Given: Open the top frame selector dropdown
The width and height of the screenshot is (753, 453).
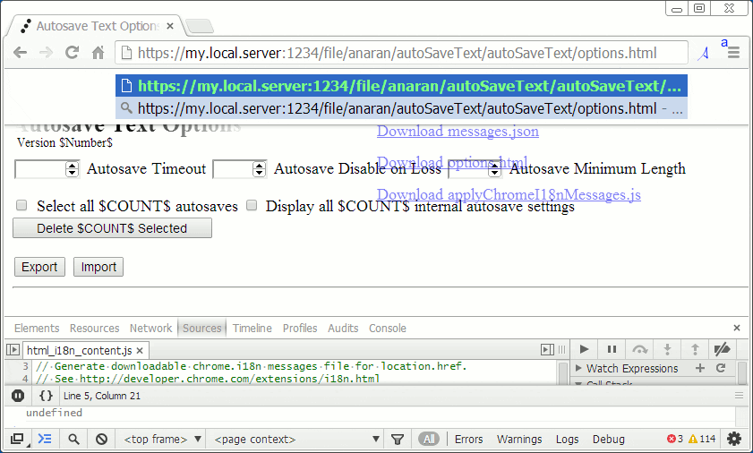Looking at the screenshot, I should coord(163,440).
